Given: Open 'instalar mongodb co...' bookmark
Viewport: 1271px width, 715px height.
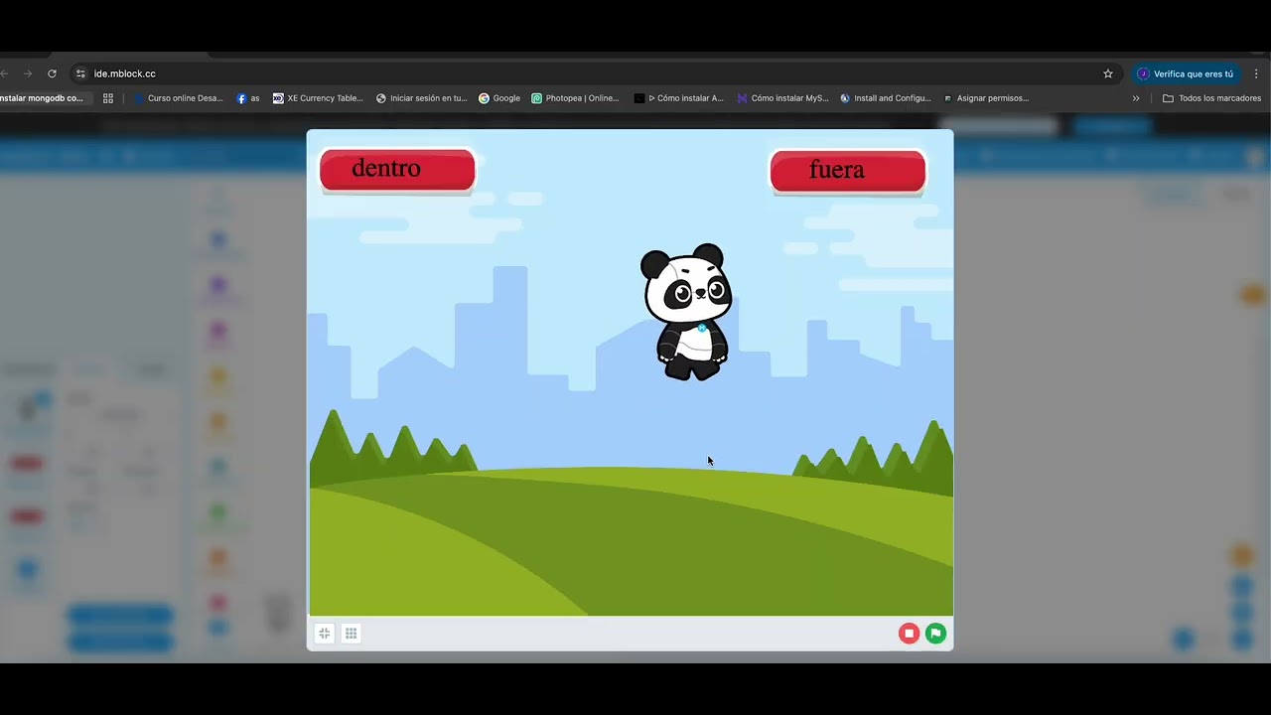Looking at the screenshot, I should point(42,98).
